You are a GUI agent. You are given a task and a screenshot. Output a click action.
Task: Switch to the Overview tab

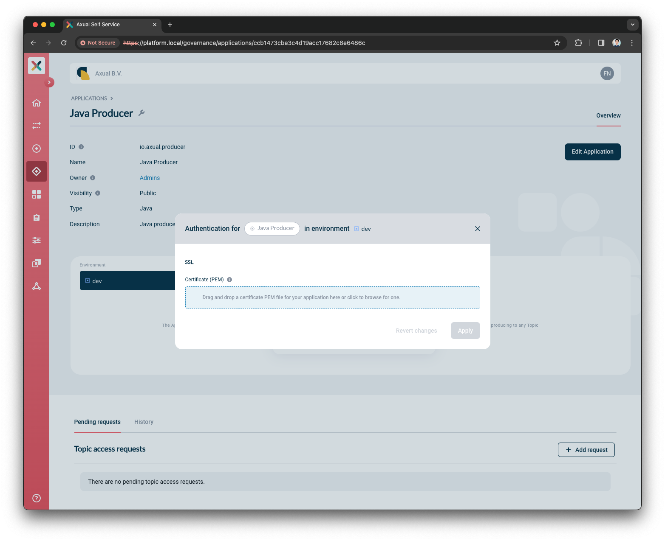pyautogui.click(x=608, y=115)
